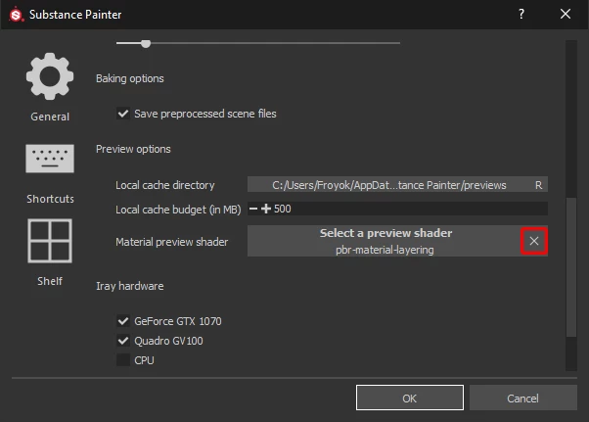
Task: Click the slider handle at top
Action: 146,44
